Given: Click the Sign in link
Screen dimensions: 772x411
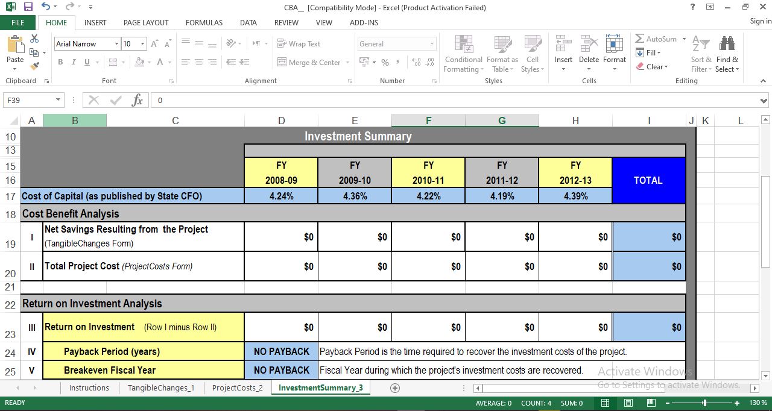Looking at the screenshot, I should (759, 20).
